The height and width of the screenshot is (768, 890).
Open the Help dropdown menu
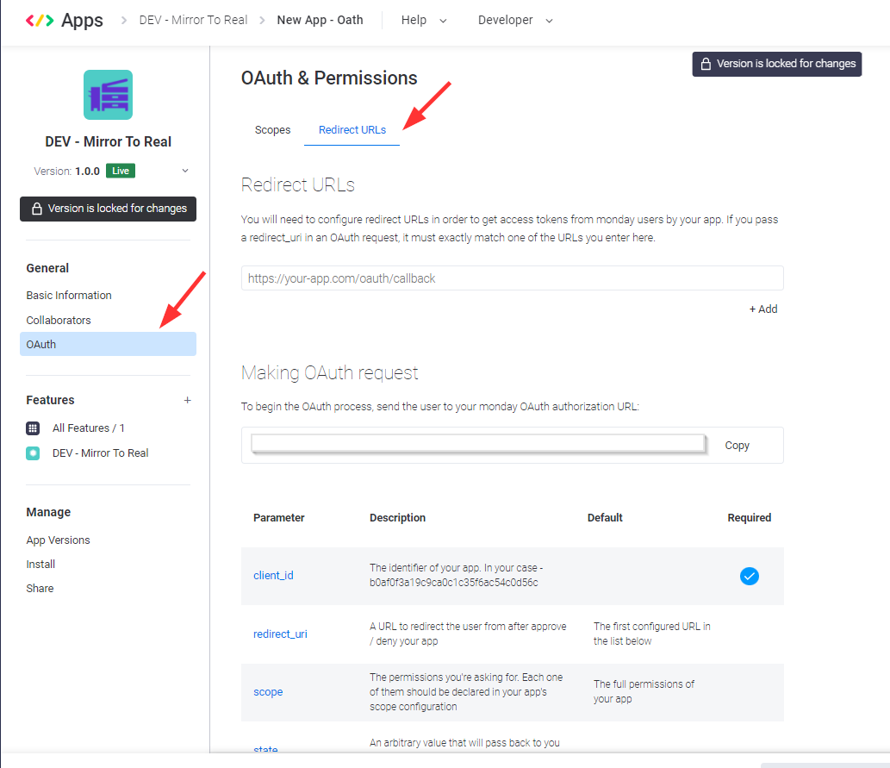pos(423,21)
